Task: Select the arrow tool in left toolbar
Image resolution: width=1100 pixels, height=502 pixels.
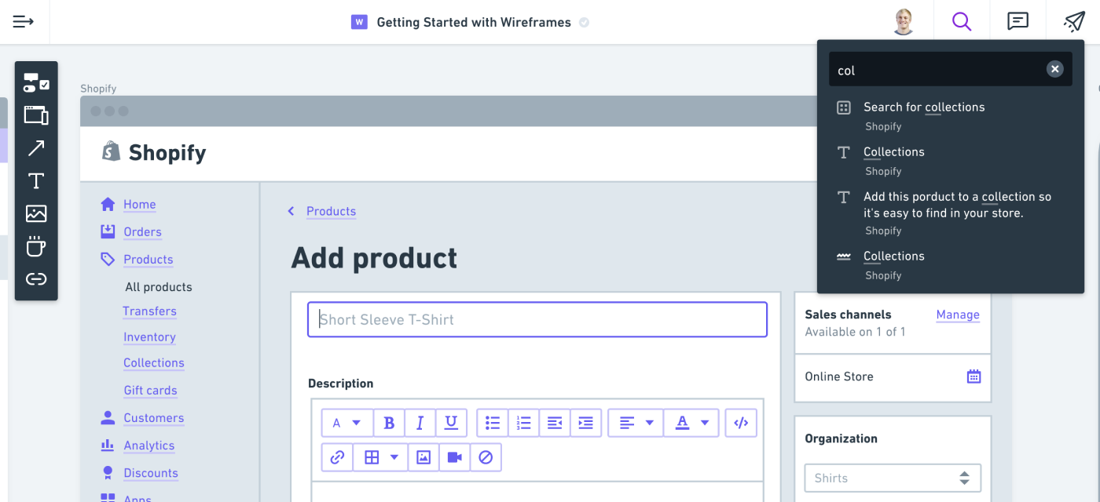Action: [36, 148]
